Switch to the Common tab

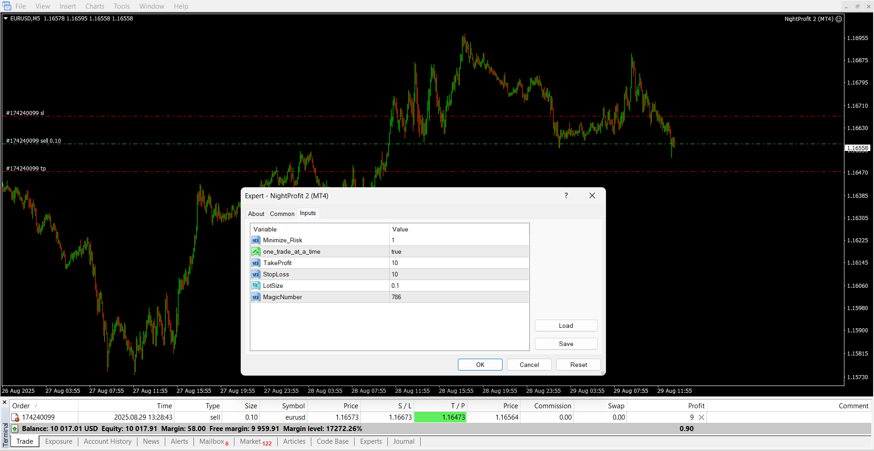click(282, 214)
